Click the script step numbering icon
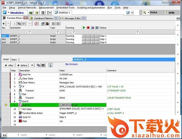The width and height of the screenshot is (182, 139). click(51, 65)
